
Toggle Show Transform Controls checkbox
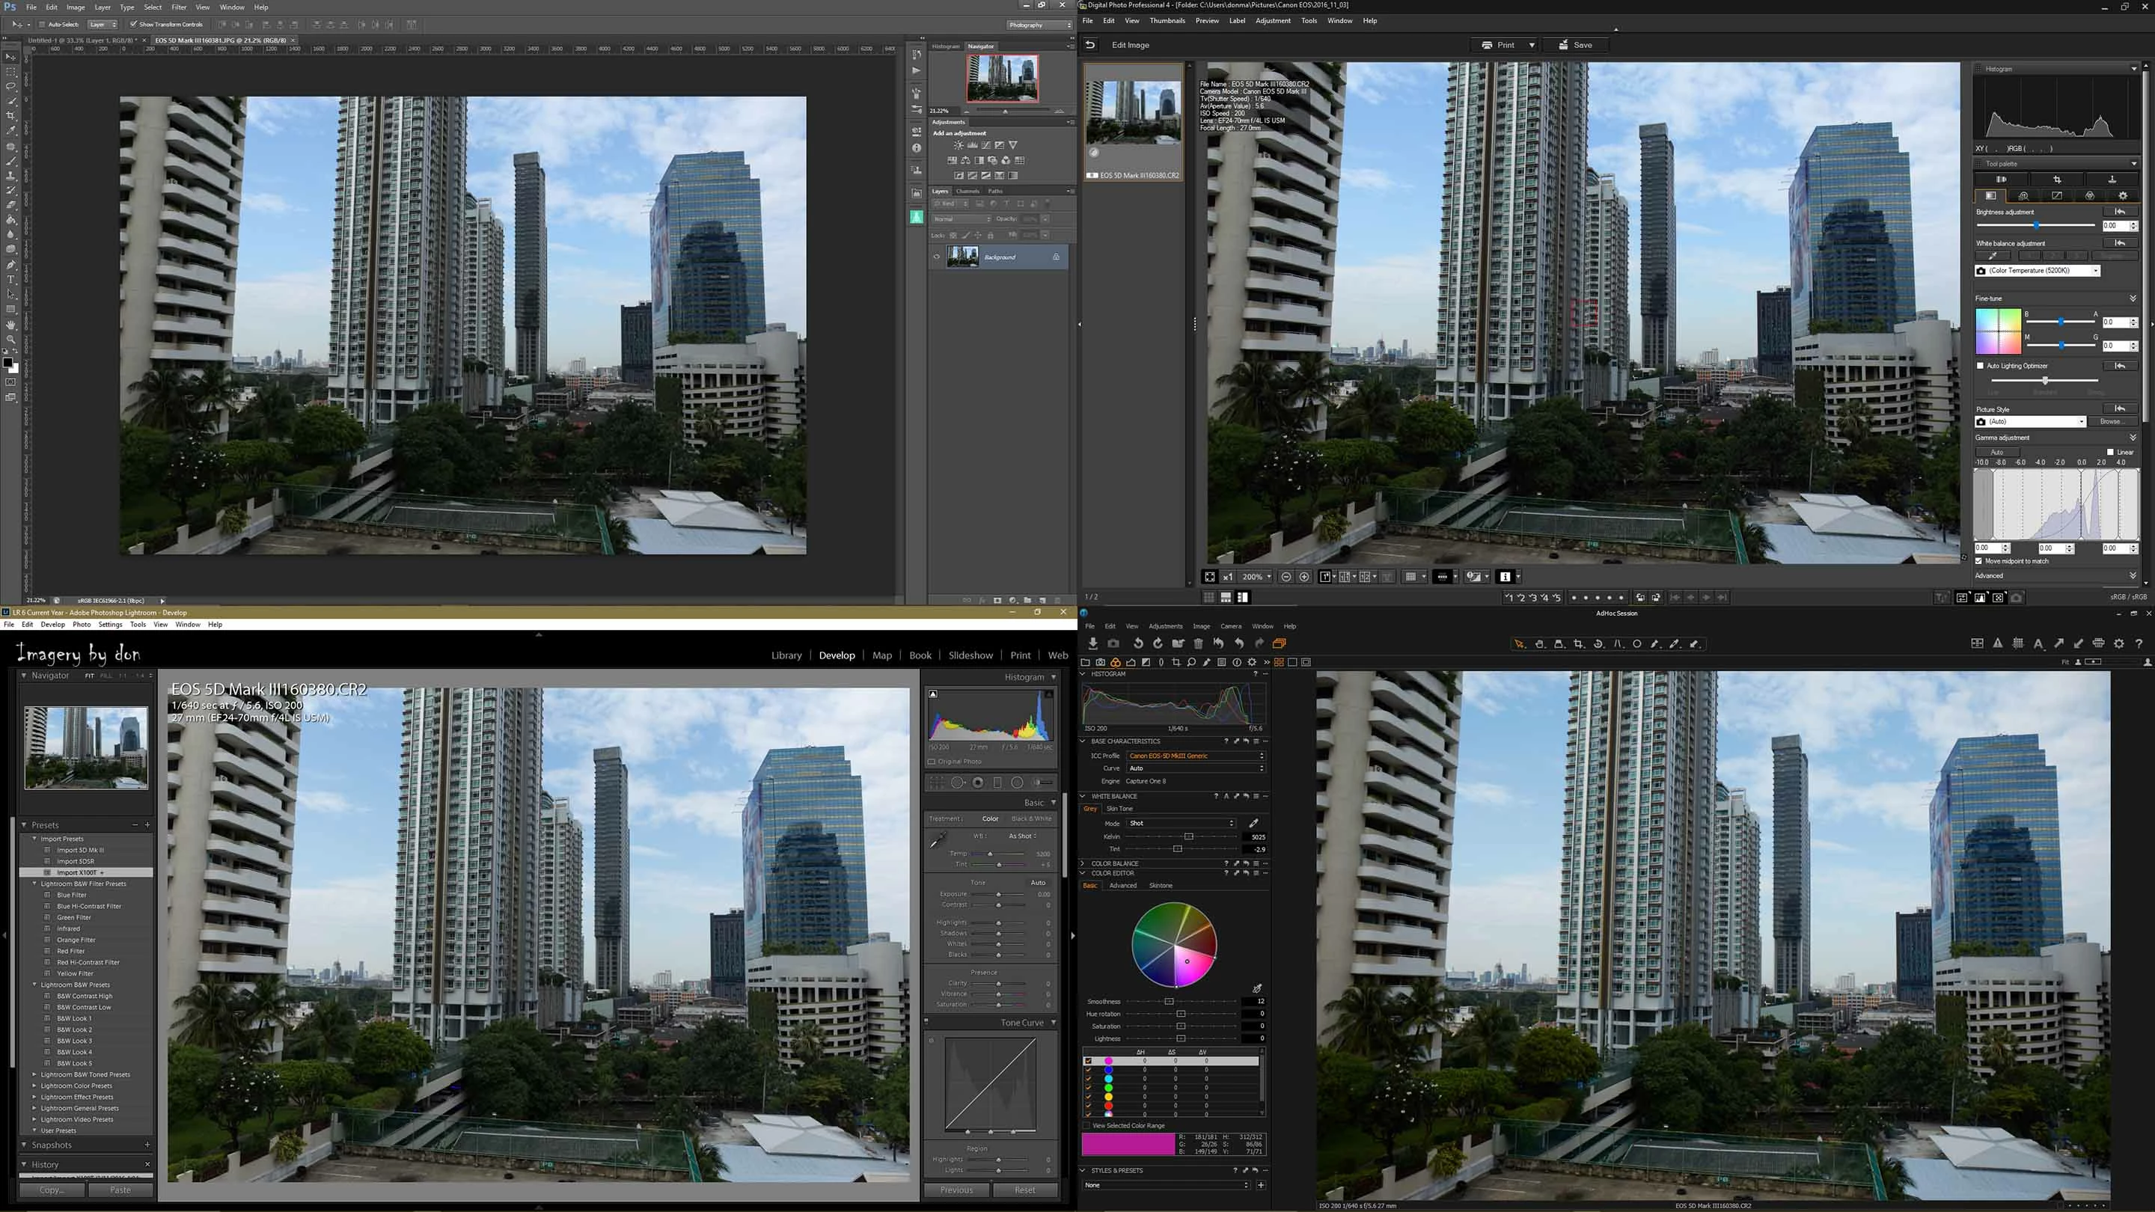point(133,24)
